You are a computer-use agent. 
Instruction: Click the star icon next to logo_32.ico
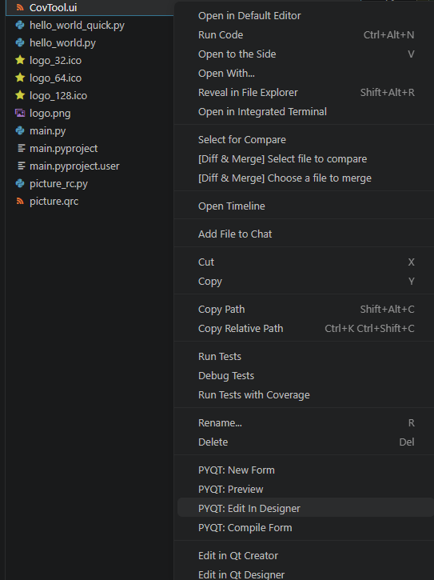(x=20, y=60)
